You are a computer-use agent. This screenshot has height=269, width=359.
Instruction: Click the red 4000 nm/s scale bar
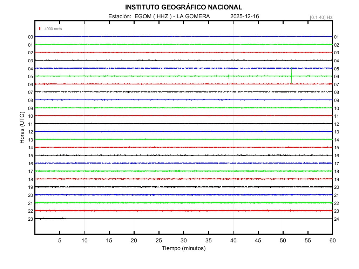(x=40, y=29)
